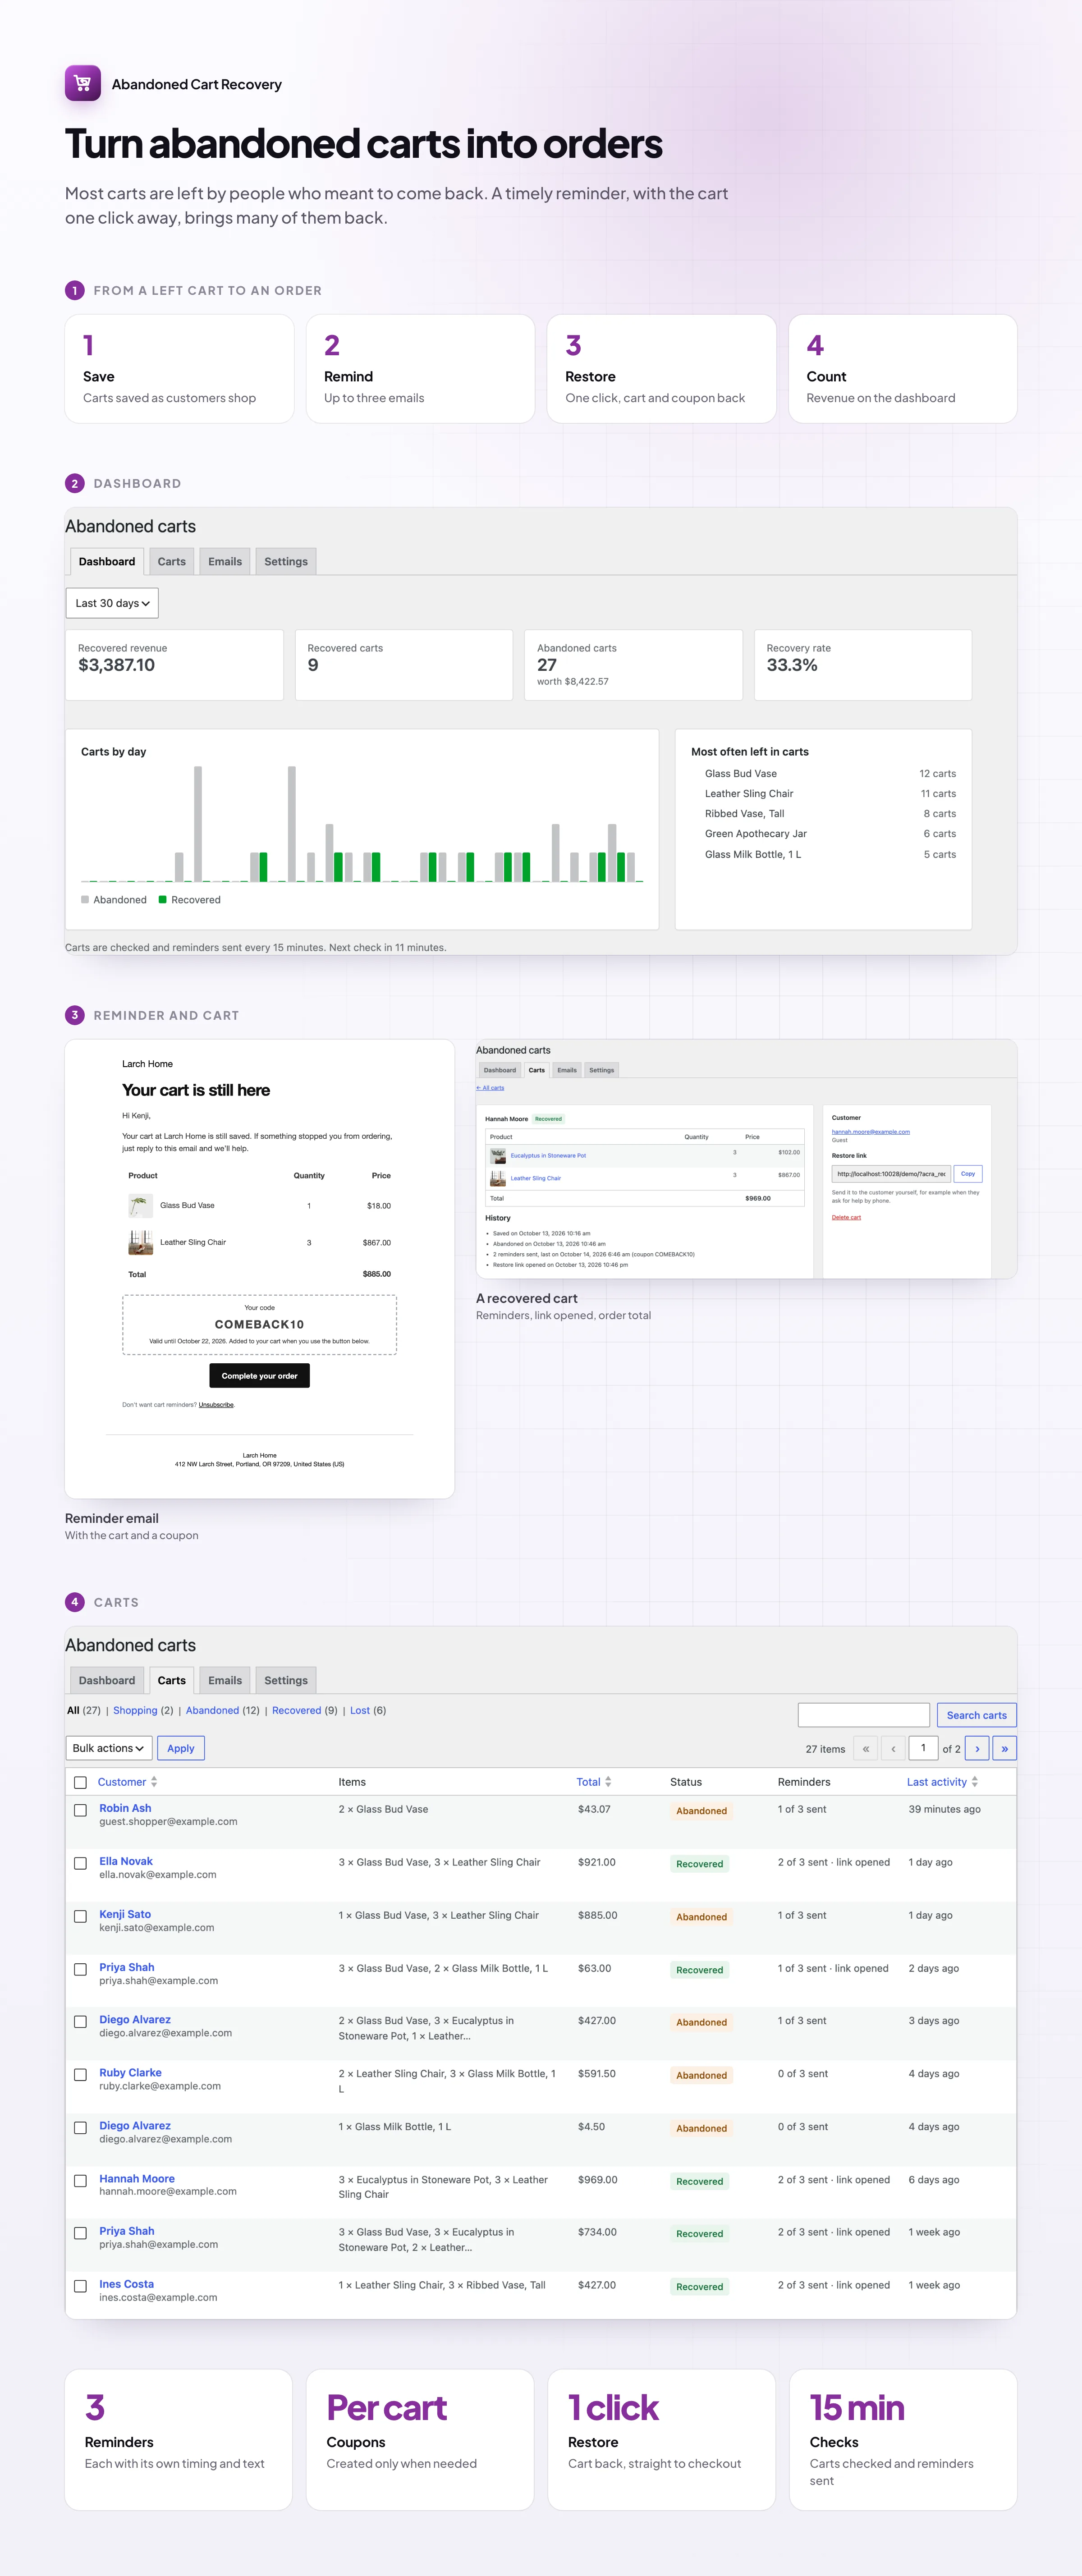Click the Unsubscribe link in email
Screen dimensions: 1082x2576
click(x=216, y=1405)
